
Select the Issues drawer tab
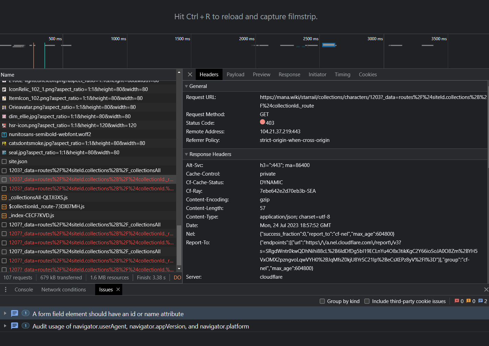(106, 290)
